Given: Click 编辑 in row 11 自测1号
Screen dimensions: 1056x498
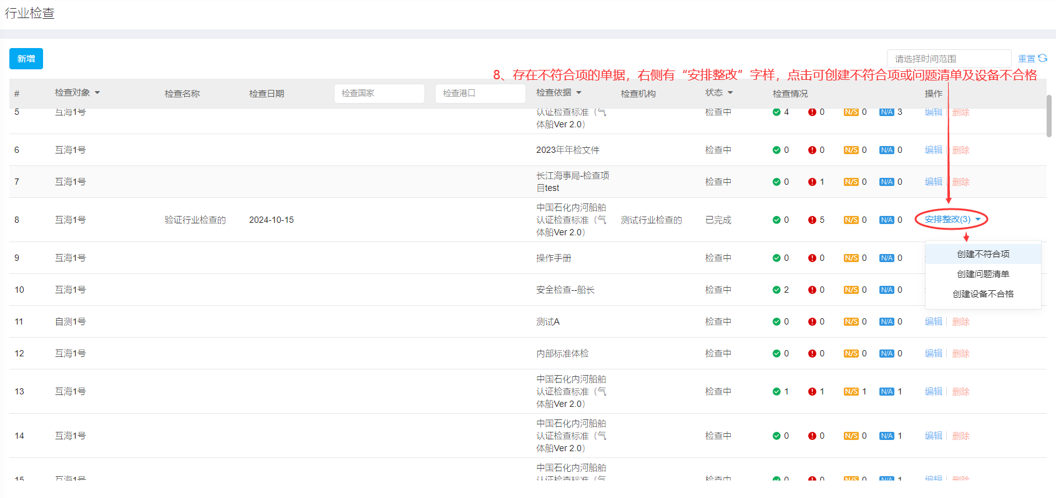Looking at the screenshot, I should (x=934, y=321).
